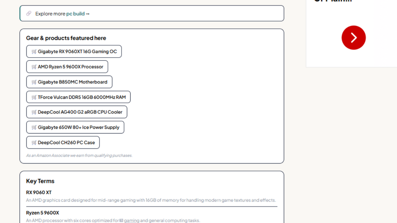Click the cart icon on Gigabyte RX 9060XT
The width and height of the screenshot is (397, 223).
tap(34, 52)
